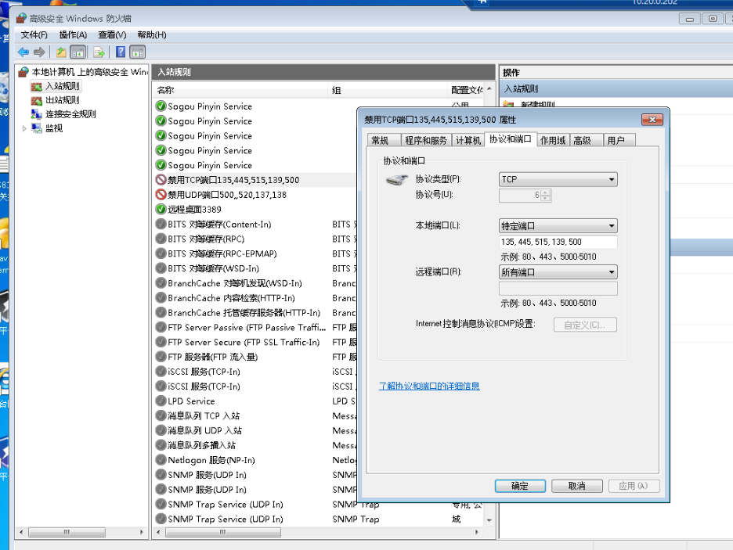This screenshot has width=733, height=550.
Task: Select the firewall root node icon in tree
Action: [23, 72]
